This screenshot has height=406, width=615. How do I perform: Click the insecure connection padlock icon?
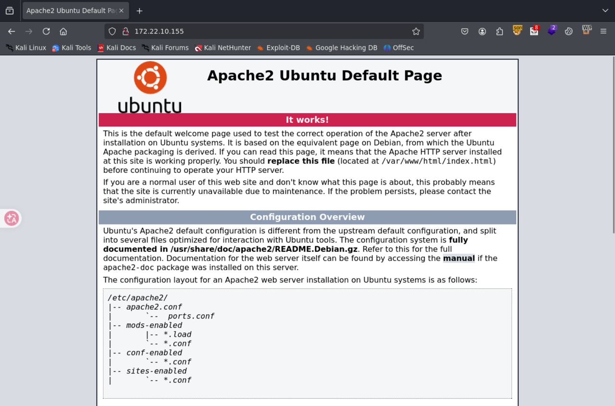tap(125, 31)
